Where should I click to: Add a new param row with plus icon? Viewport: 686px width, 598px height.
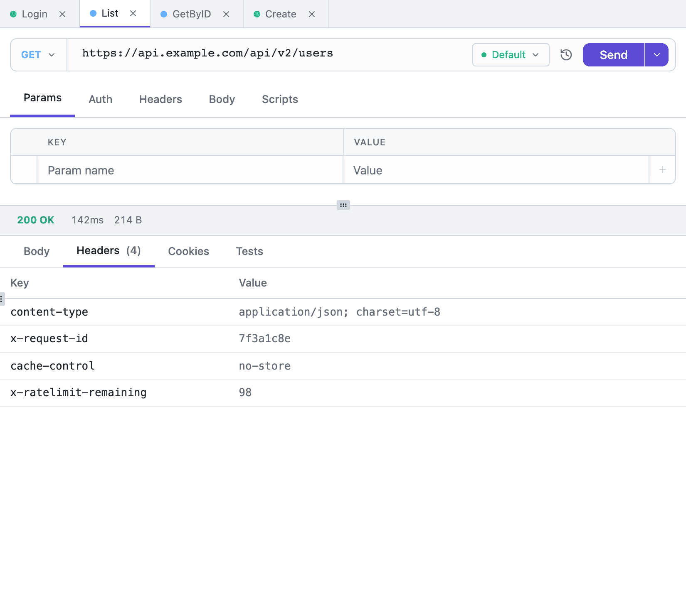663,169
